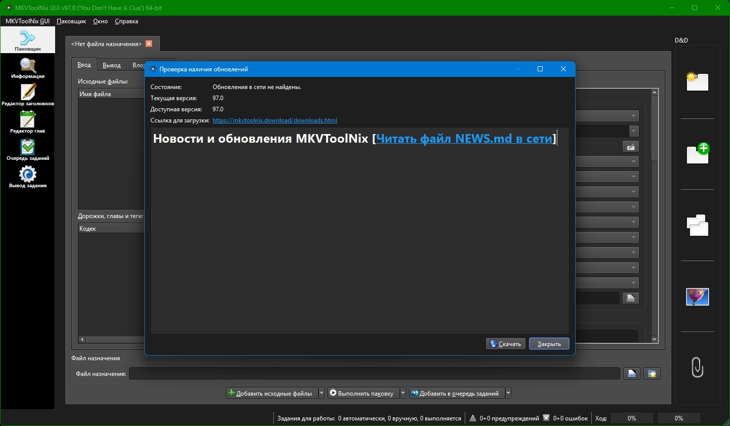Screen dimensions: 730x426
Task: Click the '0+0 ошибок' status bar text
Action: 571,418
